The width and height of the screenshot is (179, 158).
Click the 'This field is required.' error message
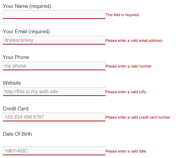tap(123, 15)
